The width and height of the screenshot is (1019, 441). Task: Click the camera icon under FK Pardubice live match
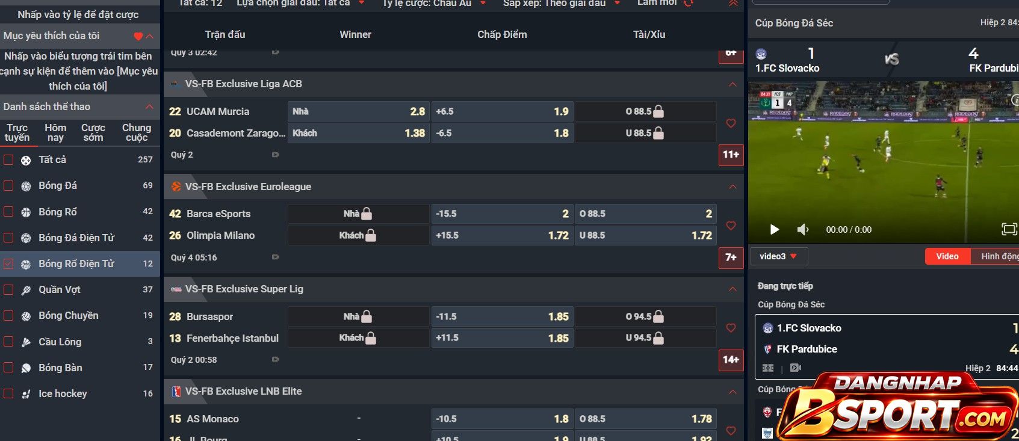click(x=796, y=368)
